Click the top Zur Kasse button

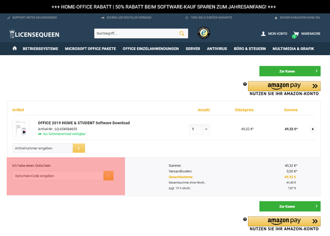point(290,71)
